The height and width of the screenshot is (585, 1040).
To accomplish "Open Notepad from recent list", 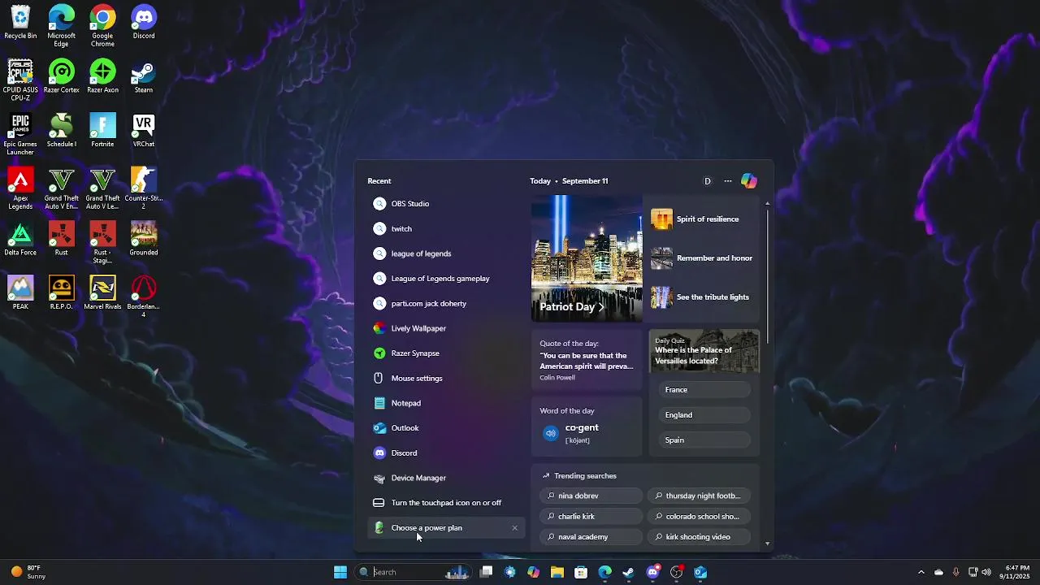I will 446,403.
